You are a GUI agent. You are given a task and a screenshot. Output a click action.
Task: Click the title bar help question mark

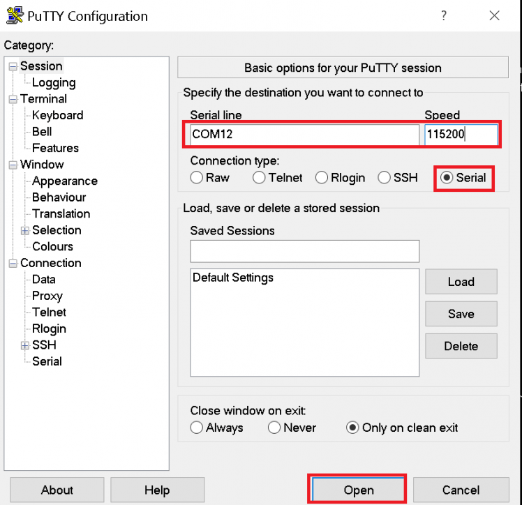point(444,16)
